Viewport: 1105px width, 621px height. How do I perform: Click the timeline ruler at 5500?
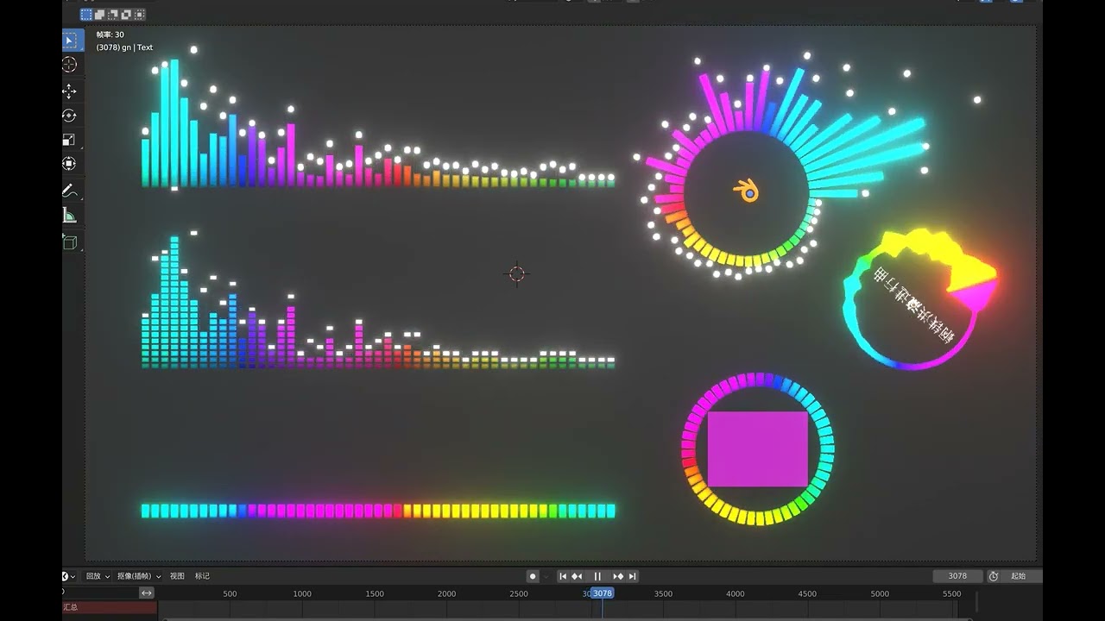(951, 593)
